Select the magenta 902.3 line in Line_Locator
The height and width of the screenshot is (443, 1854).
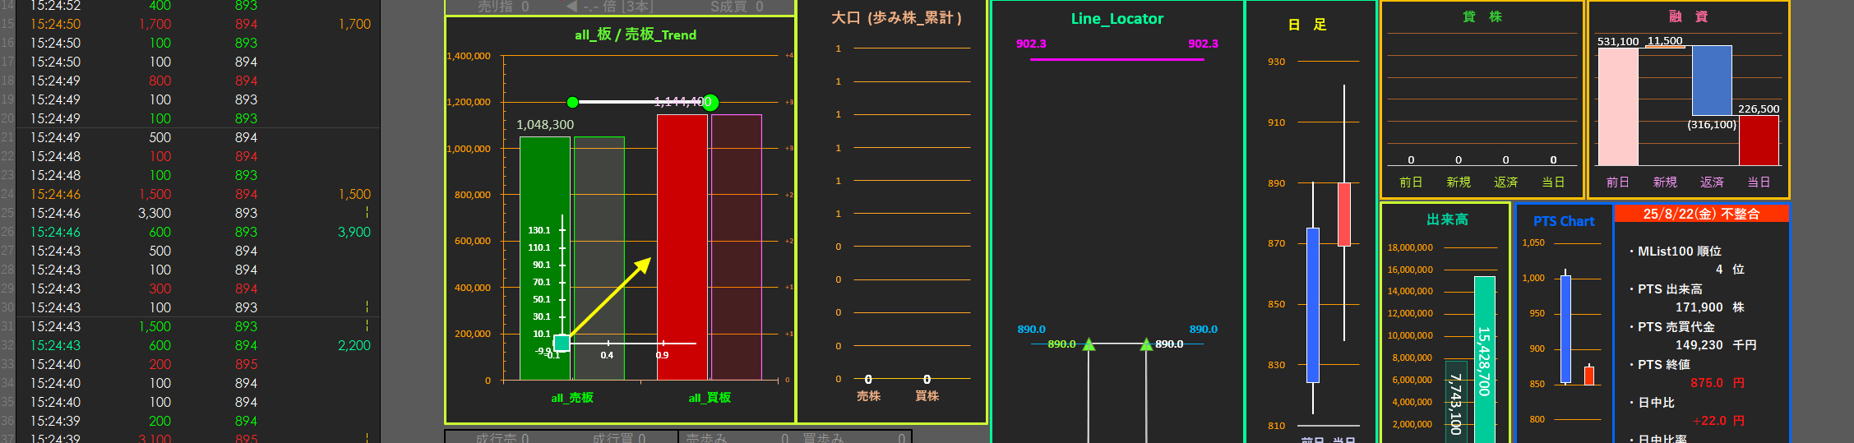coord(1117,59)
